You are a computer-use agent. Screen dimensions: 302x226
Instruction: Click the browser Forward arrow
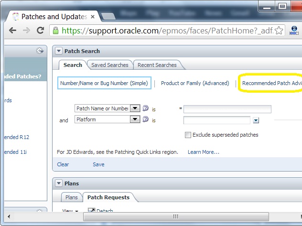[26, 30]
